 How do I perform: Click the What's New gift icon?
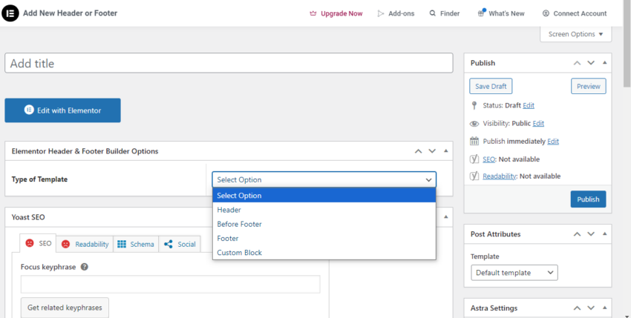coord(481,13)
